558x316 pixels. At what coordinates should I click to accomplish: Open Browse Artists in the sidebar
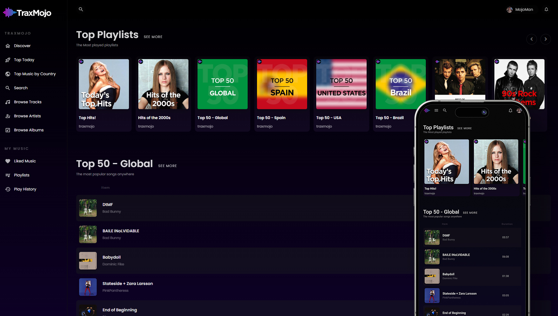(x=27, y=116)
